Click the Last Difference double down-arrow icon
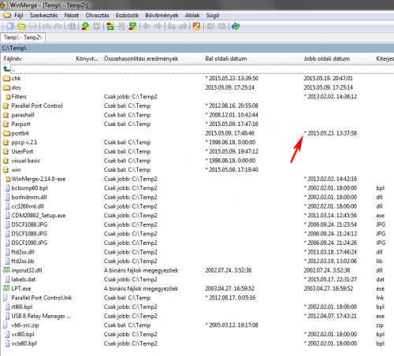 (x=133, y=26)
